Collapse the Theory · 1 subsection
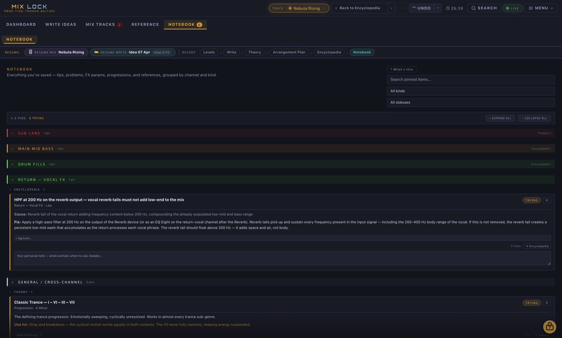 [21, 292]
